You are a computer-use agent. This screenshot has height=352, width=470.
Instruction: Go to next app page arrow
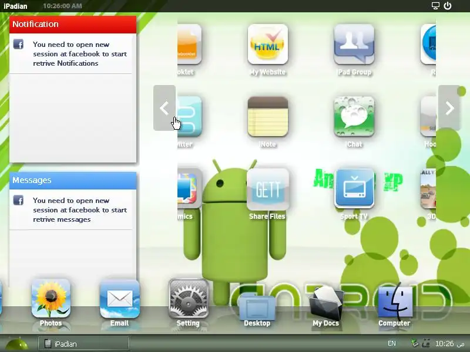tap(449, 108)
